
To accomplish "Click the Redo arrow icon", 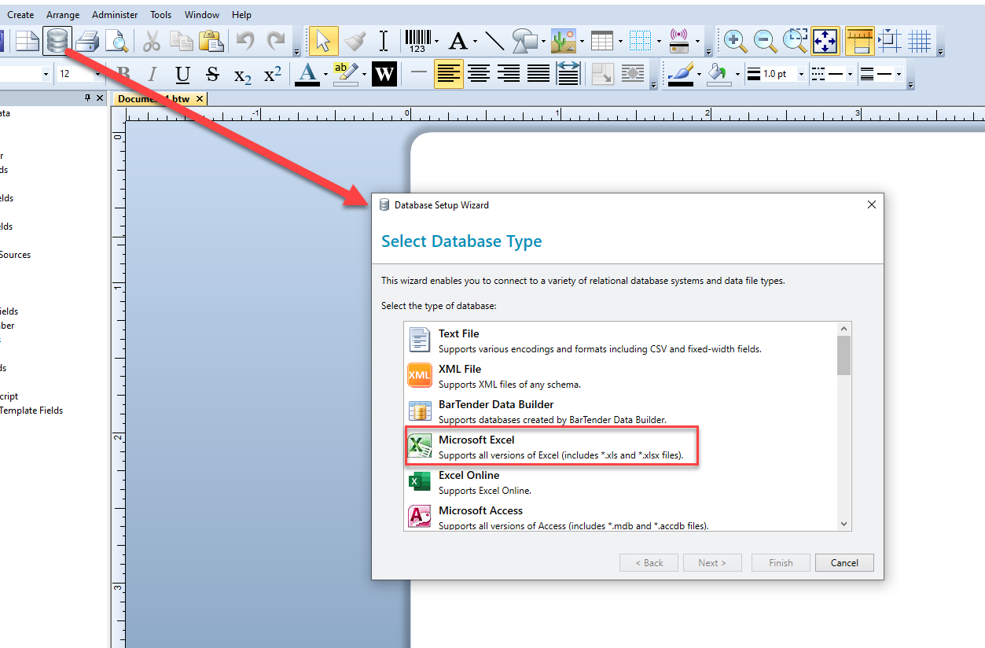I will (276, 41).
